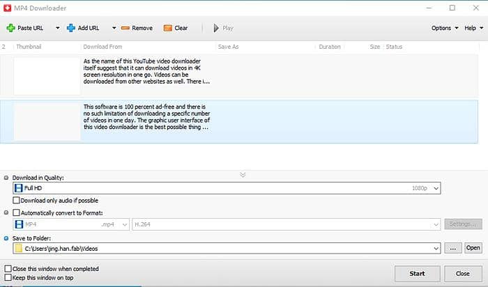Collapse options panel with double chevron

(x=243, y=175)
